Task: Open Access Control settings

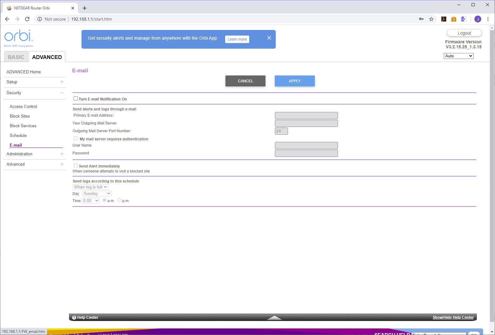Action: [23, 106]
